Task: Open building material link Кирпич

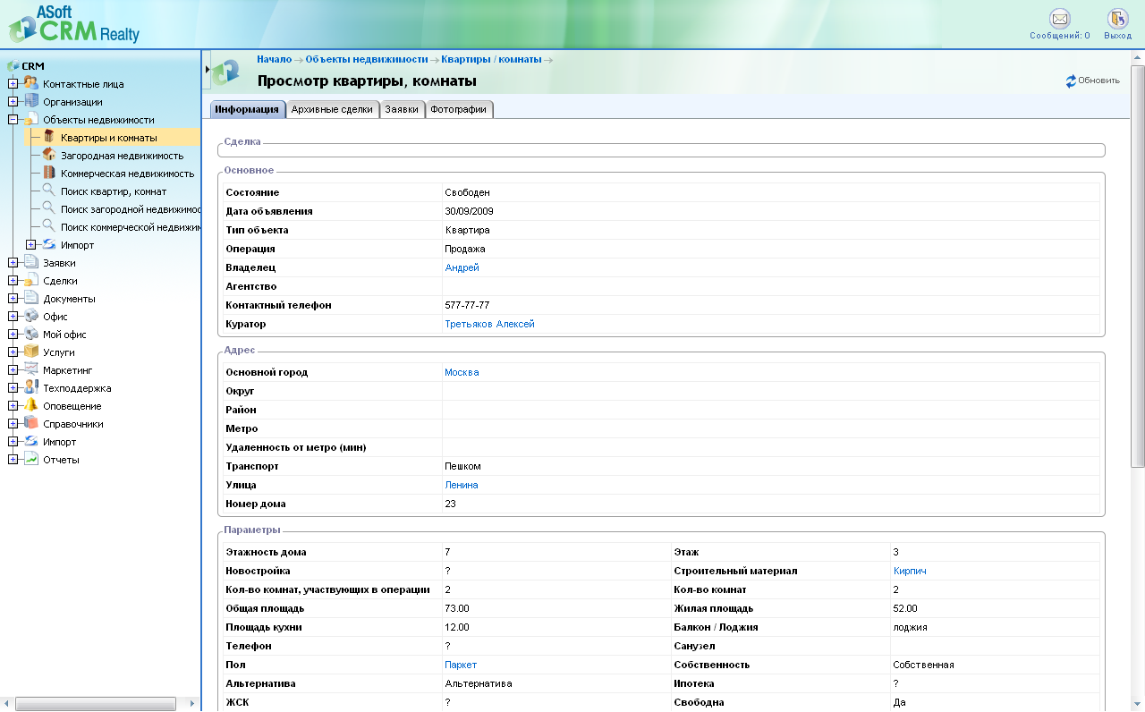Action: 910,571
